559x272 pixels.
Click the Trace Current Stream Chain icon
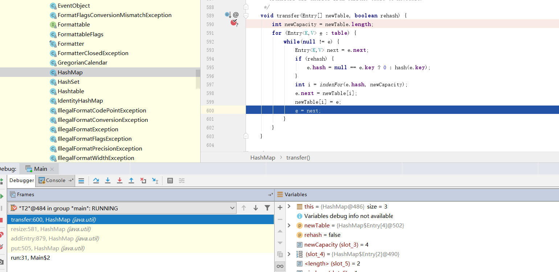182,181
